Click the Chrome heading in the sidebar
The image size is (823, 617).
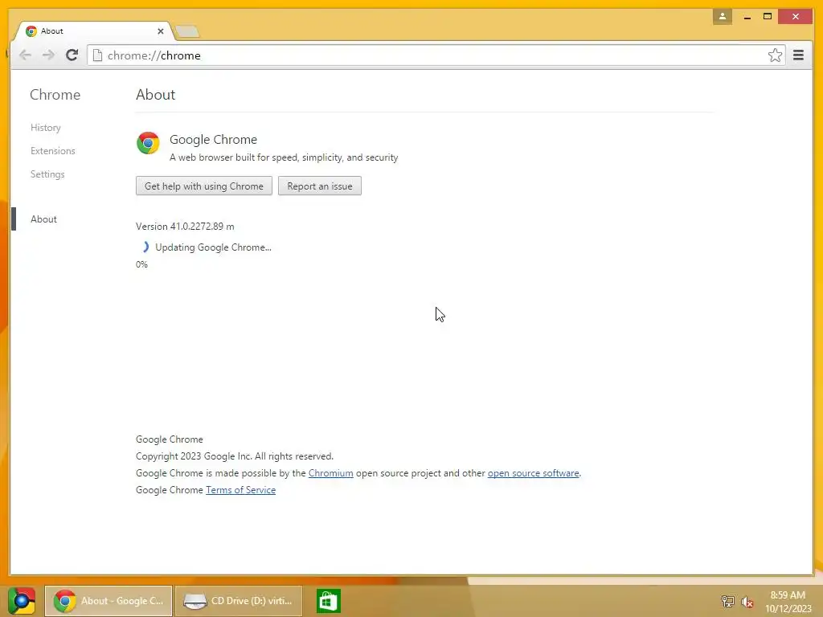(x=55, y=95)
